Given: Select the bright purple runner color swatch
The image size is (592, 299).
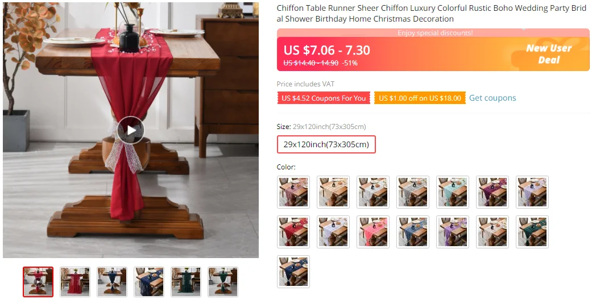Looking at the screenshot, I should [453, 232].
